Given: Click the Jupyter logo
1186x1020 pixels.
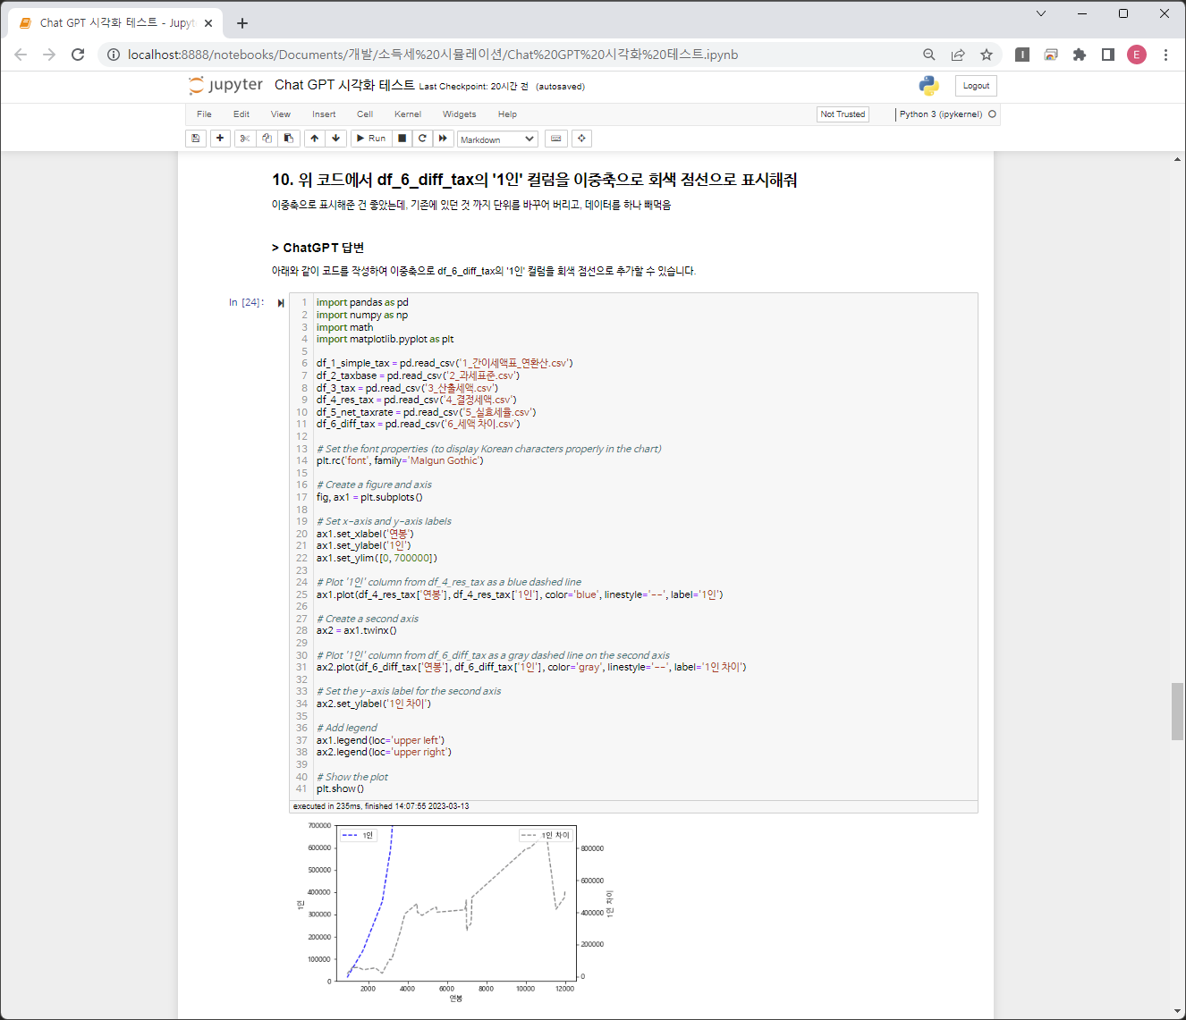Looking at the screenshot, I should [x=225, y=85].
